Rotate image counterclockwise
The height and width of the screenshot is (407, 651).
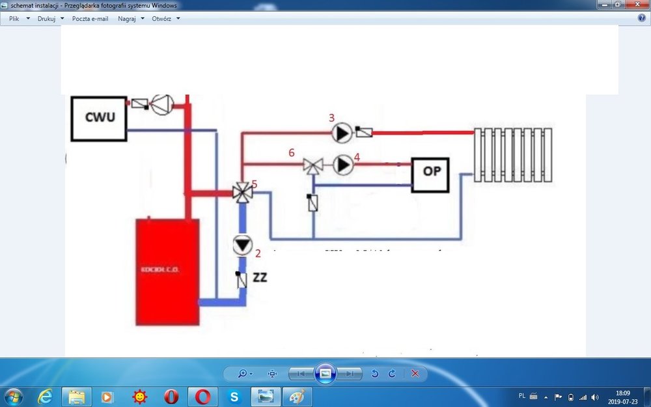(x=374, y=374)
